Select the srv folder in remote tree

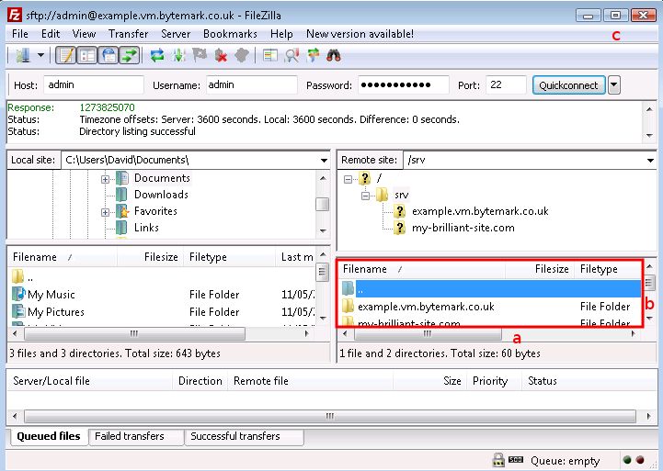[401, 195]
